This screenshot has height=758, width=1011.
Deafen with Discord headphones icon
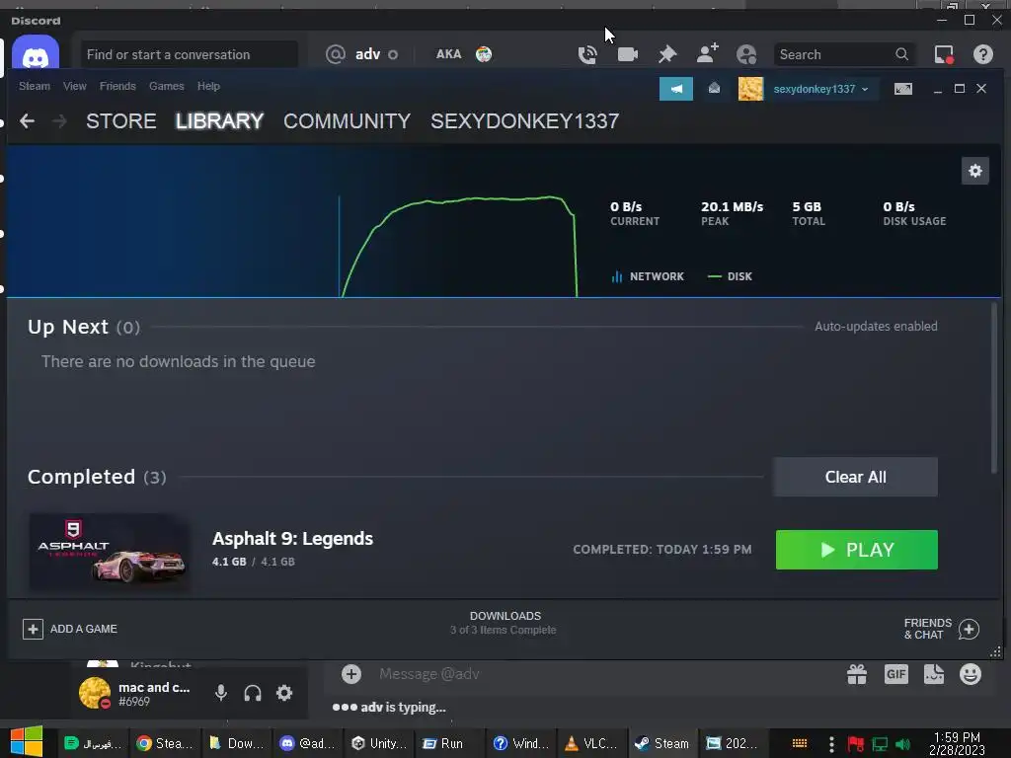253,693
